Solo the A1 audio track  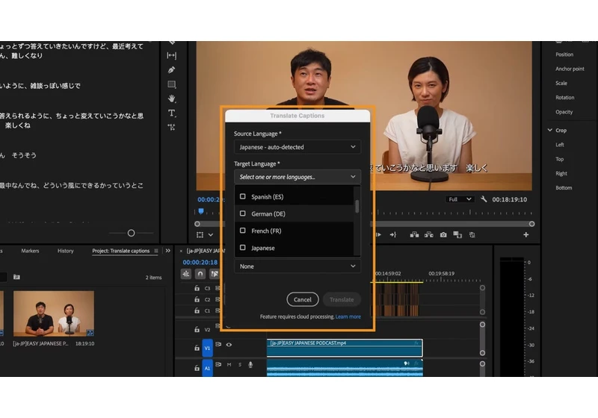(240, 365)
